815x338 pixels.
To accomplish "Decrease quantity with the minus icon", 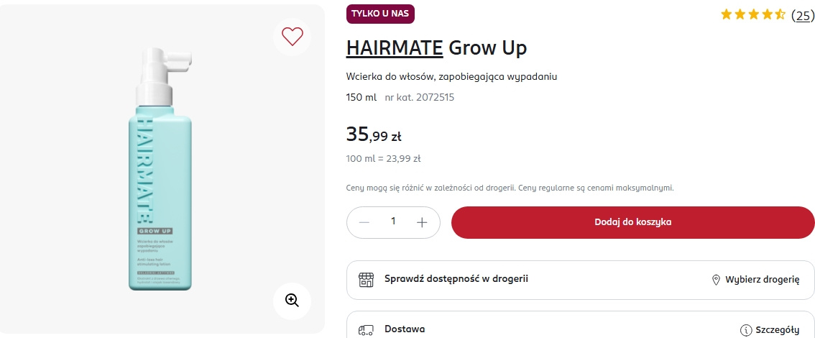I will [x=364, y=222].
